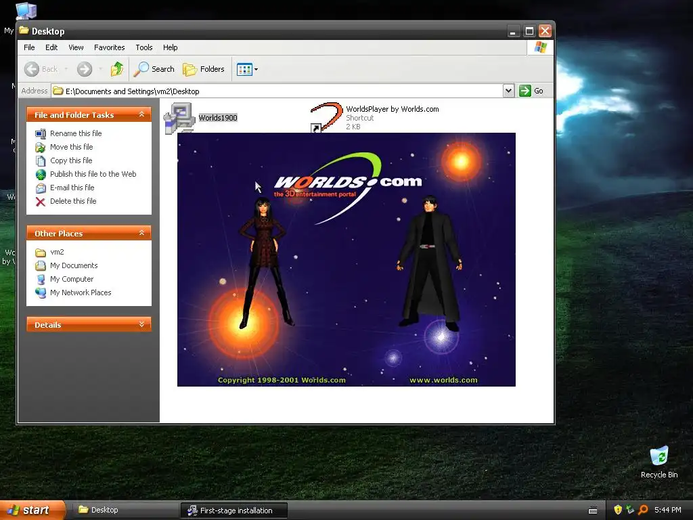Viewport: 693px width, 520px height.
Task: Click the red X delete icon
Action: pos(41,202)
